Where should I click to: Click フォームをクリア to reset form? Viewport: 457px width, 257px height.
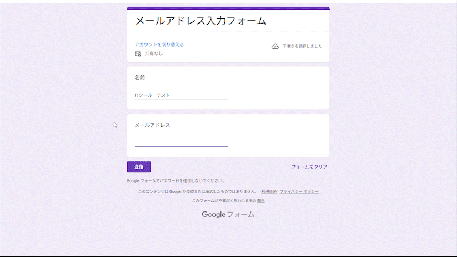point(309,167)
